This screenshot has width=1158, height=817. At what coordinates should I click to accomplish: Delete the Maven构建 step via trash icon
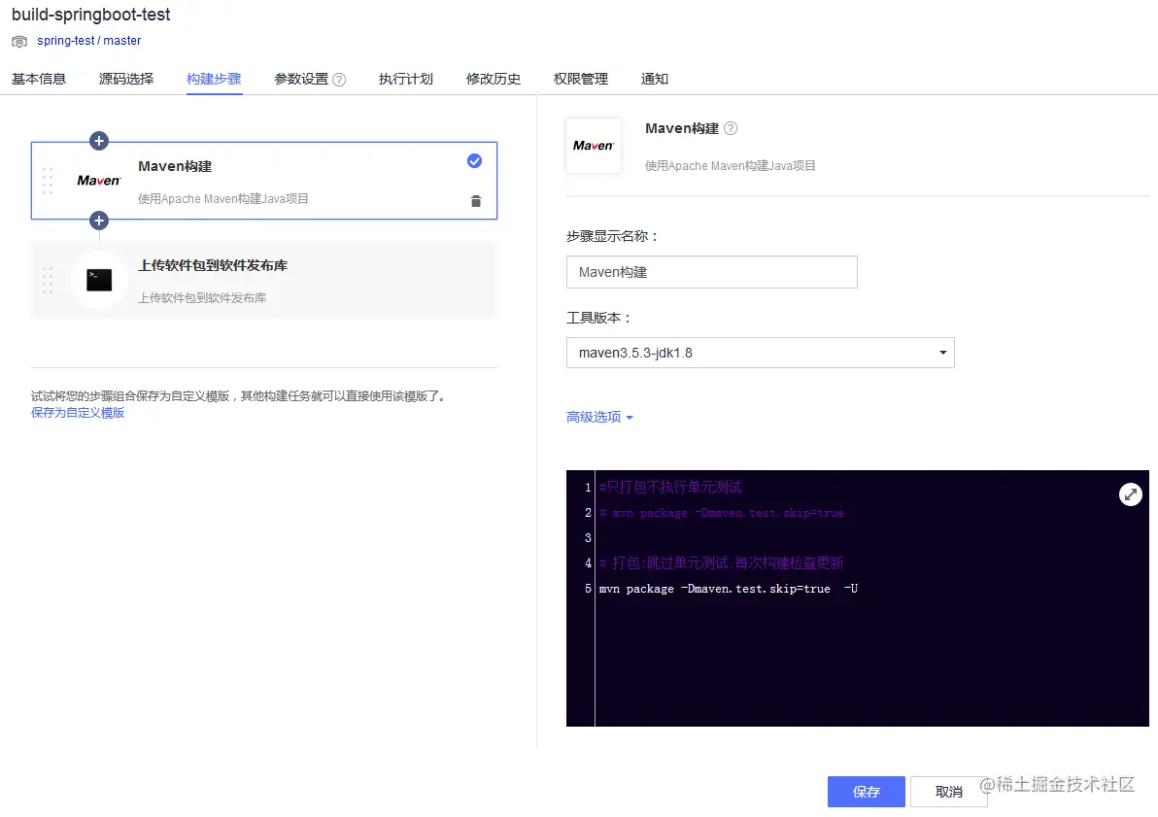click(475, 200)
